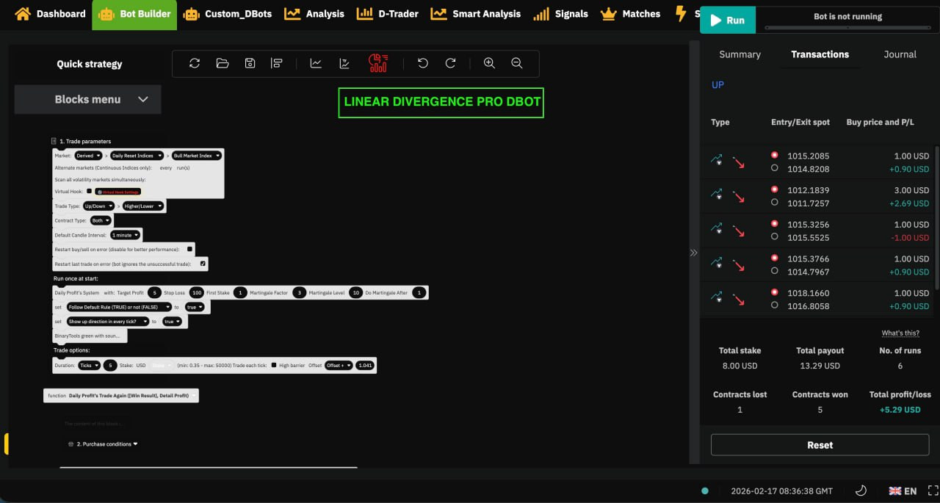This screenshot has width=940, height=503.
Task: Click the Target Profit value field
Action: (154, 292)
